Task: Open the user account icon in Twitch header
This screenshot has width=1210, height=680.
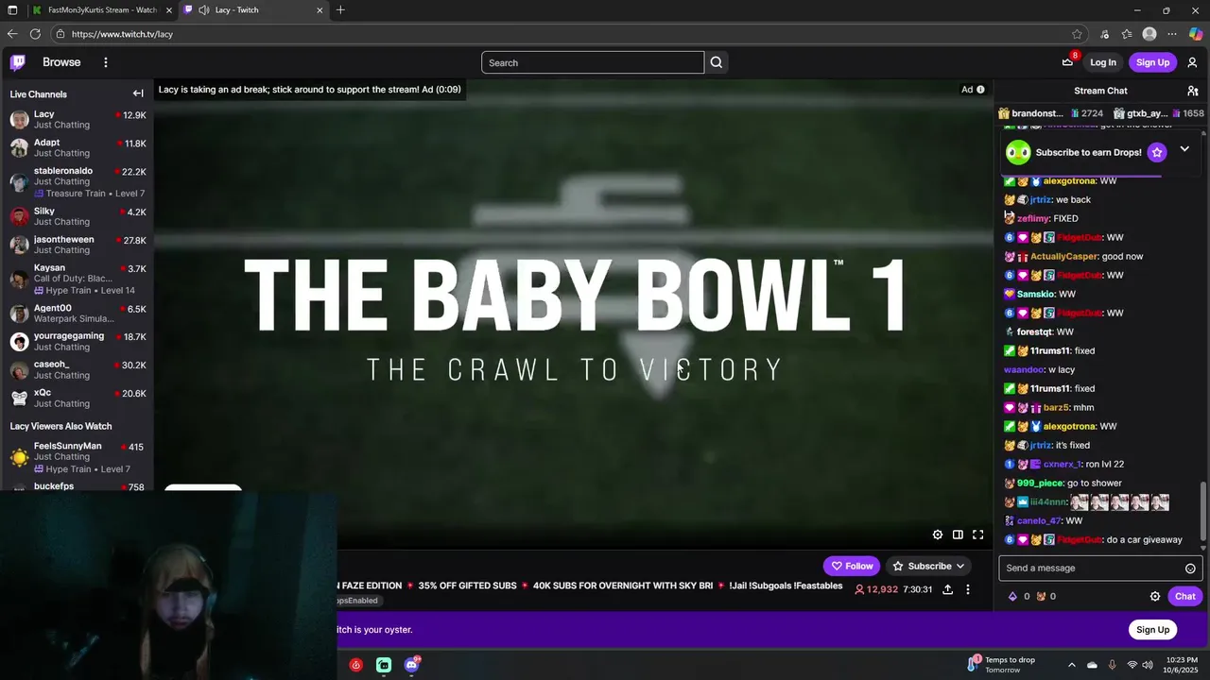Action: (1192, 62)
